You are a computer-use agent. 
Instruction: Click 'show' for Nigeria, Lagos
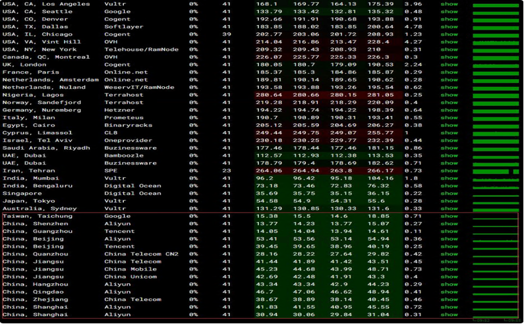pyautogui.click(x=449, y=95)
